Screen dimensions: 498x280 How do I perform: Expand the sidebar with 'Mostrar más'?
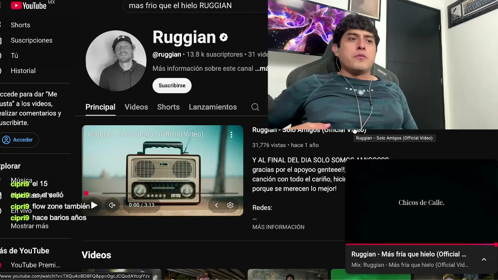click(30, 226)
